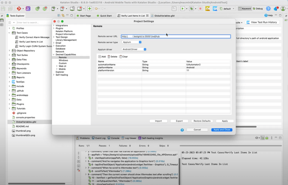Click the Cancel button
Image resolution: width=288 pixels, height=185 pixels.
click(197, 130)
